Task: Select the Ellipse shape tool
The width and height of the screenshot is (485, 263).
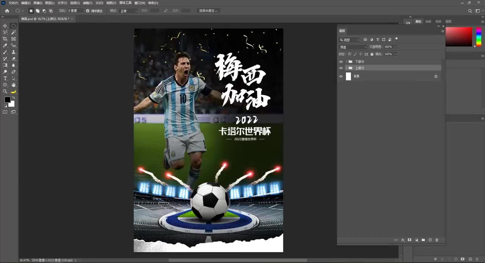Action: [5, 85]
